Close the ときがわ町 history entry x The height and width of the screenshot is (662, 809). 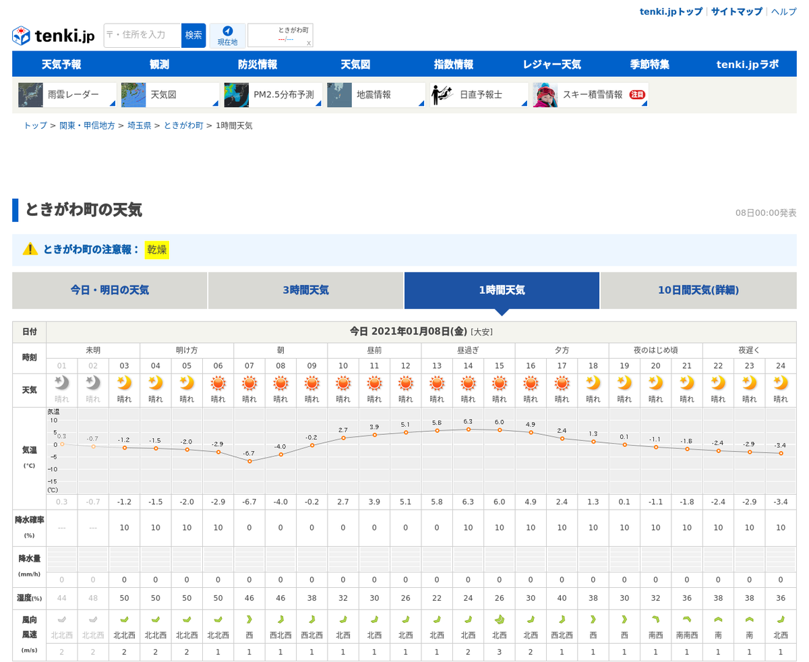tap(309, 43)
